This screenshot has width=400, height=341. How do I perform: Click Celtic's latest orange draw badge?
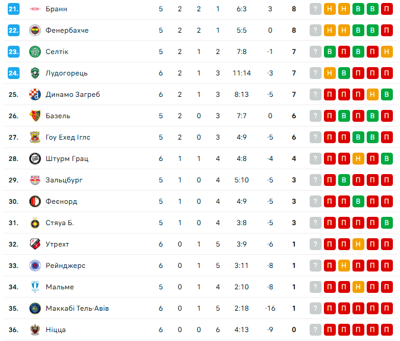point(387,52)
